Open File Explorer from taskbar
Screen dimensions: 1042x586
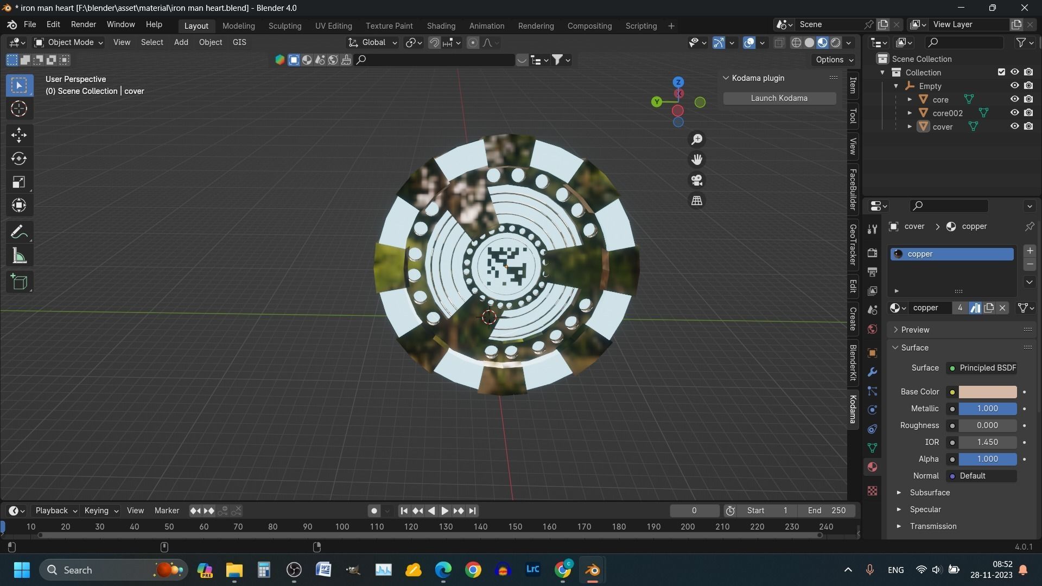point(234,570)
